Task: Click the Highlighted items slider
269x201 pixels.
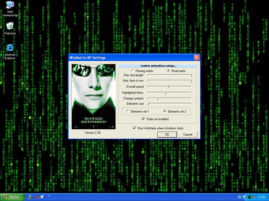Action: (x=169, y=92)
